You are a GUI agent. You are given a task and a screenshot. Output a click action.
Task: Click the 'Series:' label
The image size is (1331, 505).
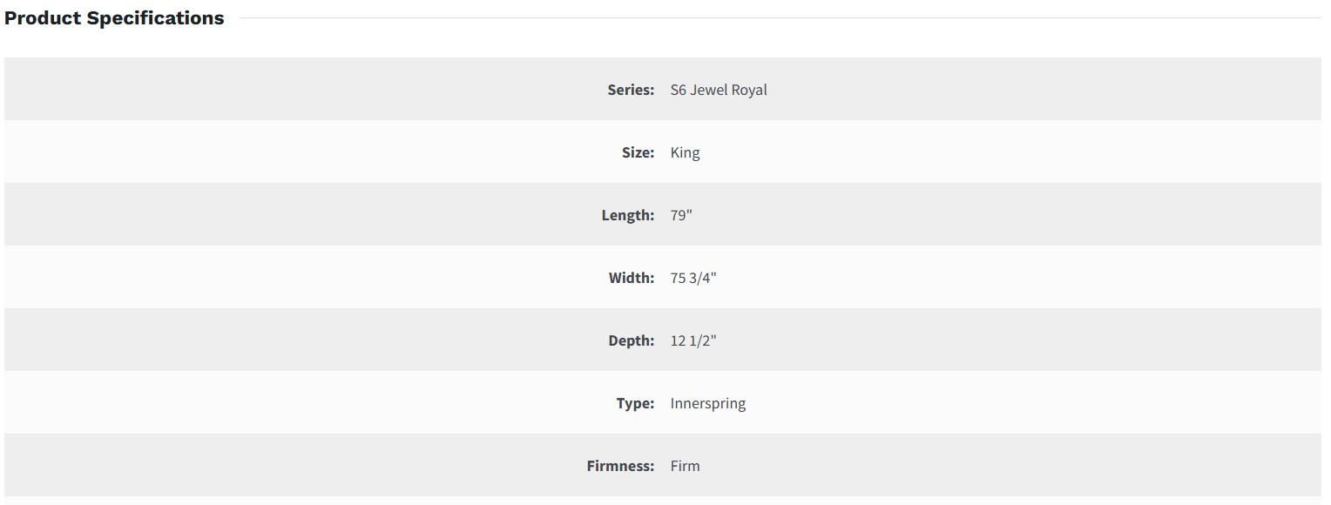(631, 90)
